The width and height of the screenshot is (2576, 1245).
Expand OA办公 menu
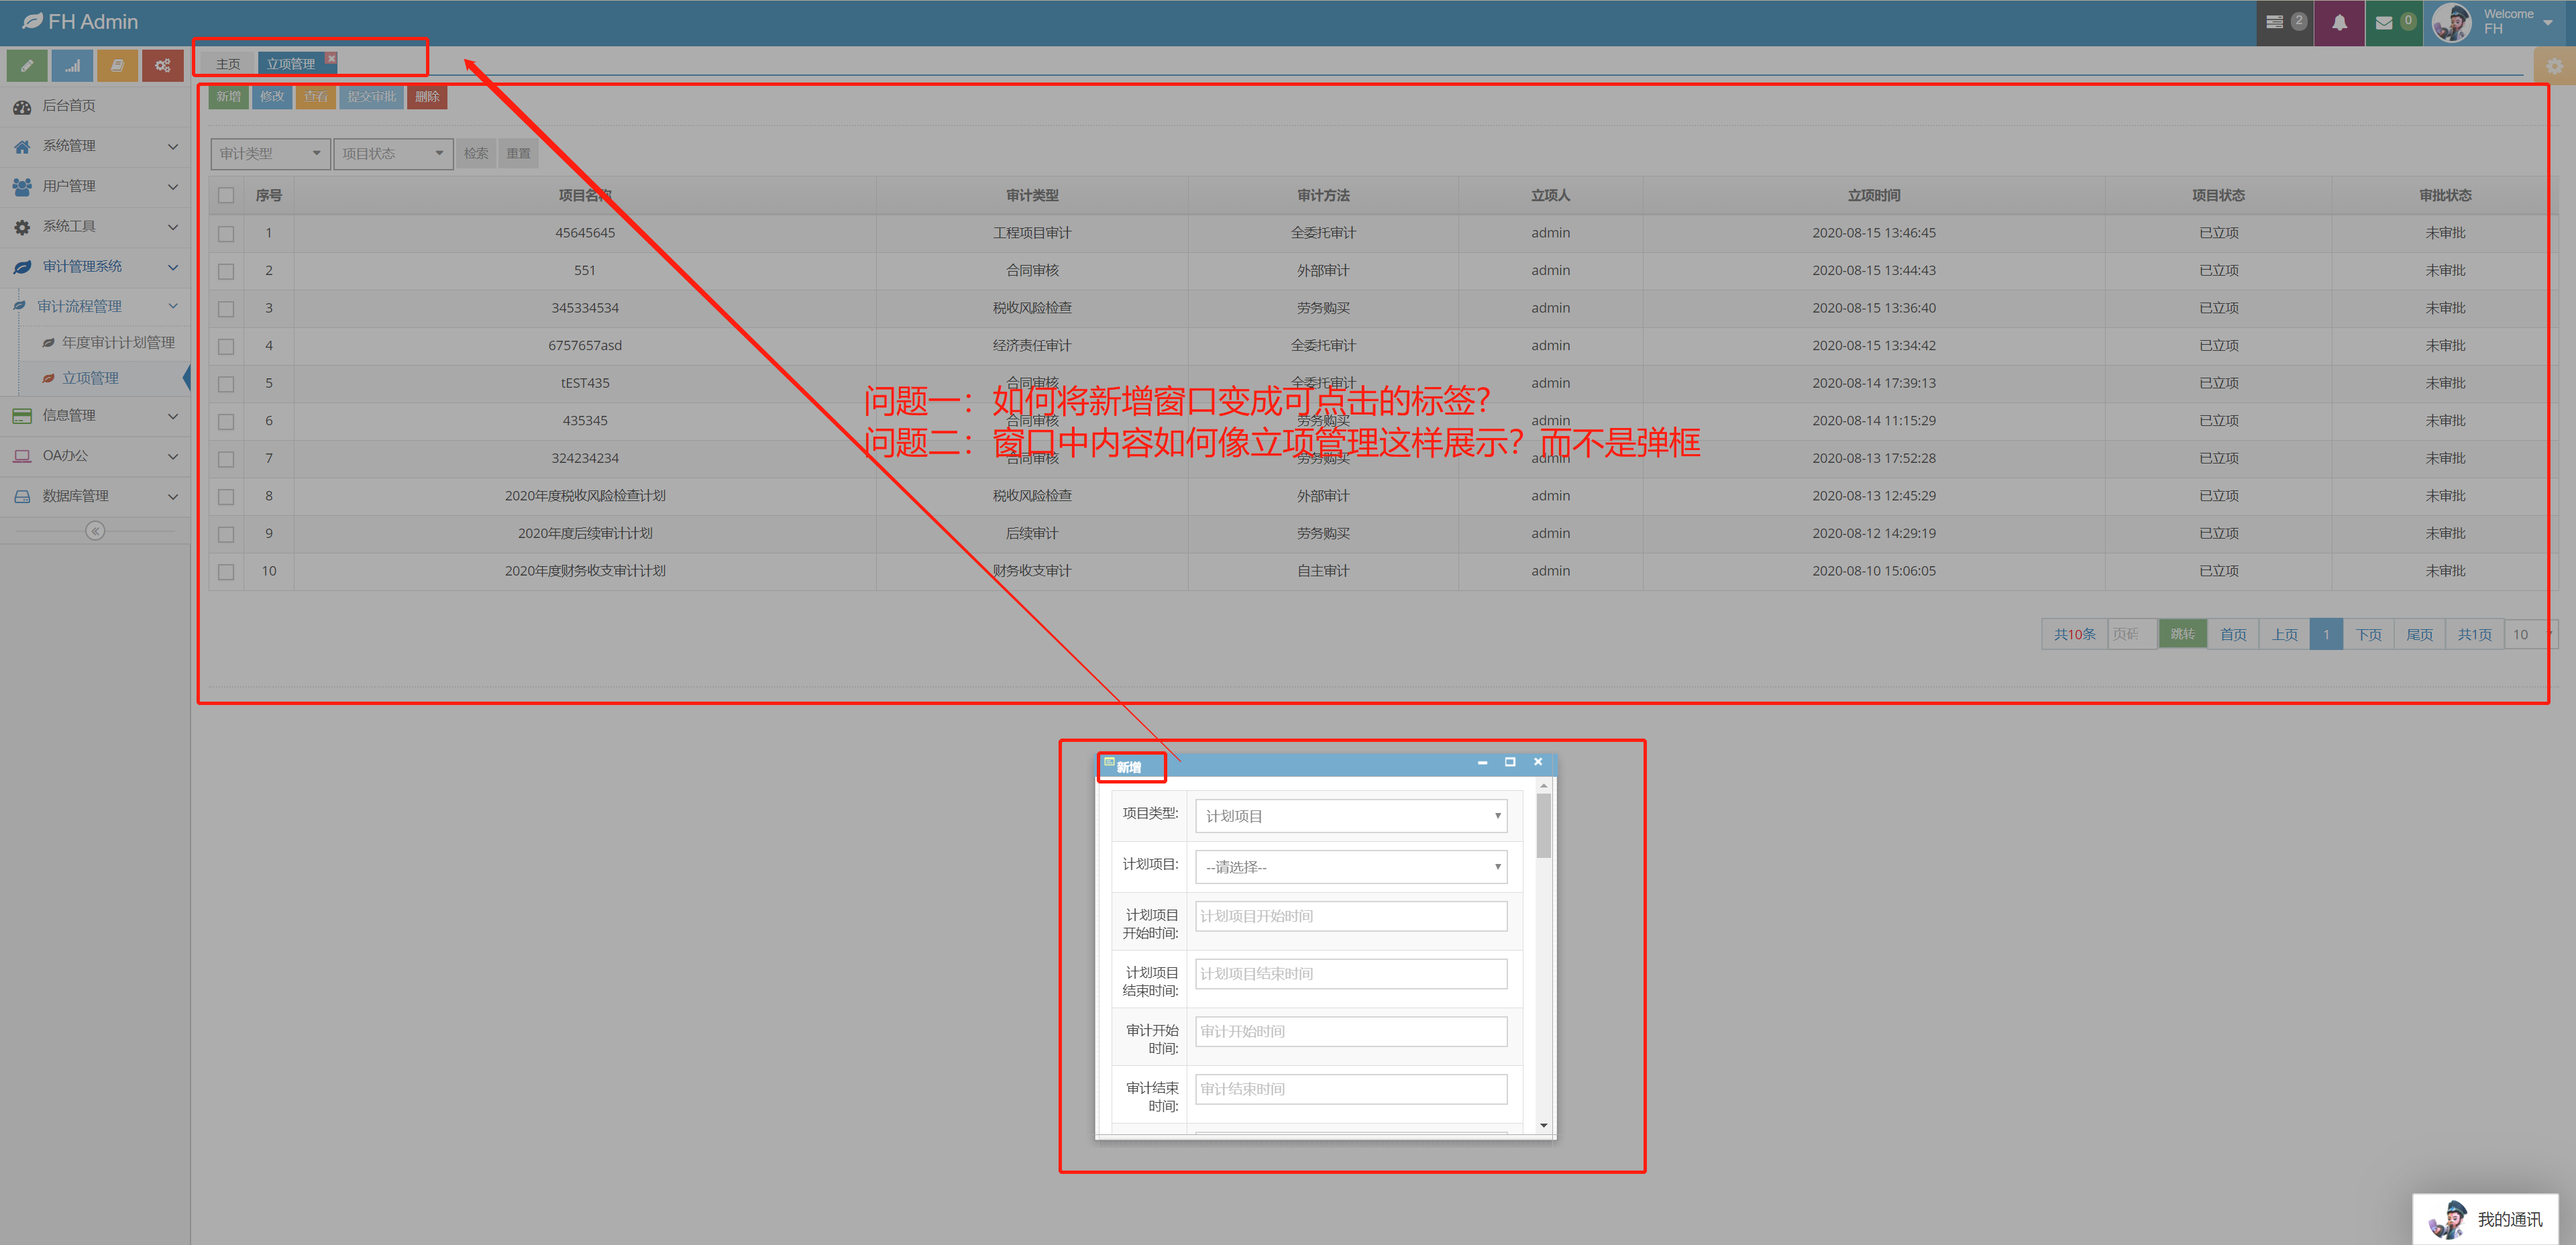[x=95, y=455]
